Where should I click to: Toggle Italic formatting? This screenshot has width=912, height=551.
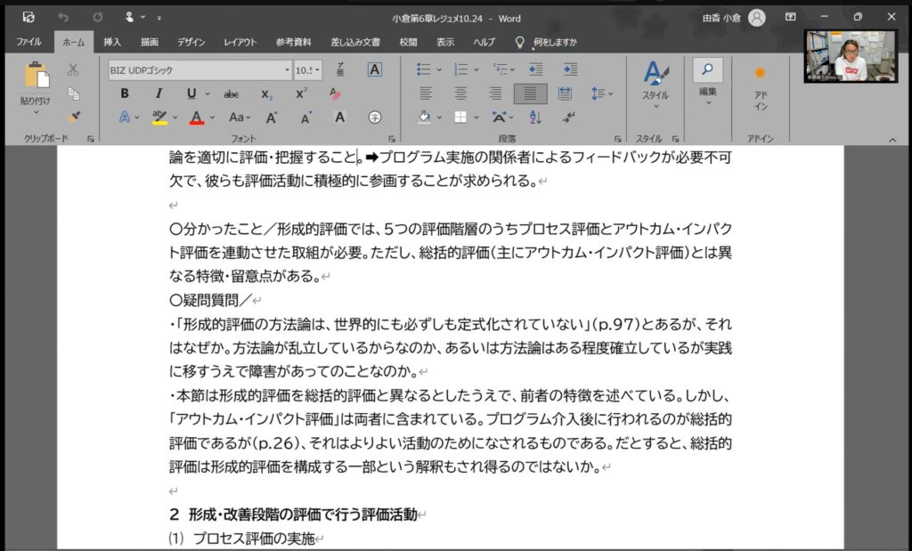159,93
